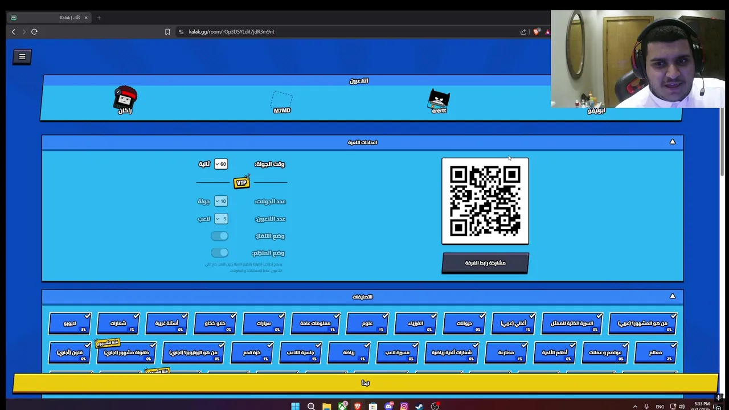Uncheck the أغاني (عربي) category

pyautogui.click(x=514, y=323)
